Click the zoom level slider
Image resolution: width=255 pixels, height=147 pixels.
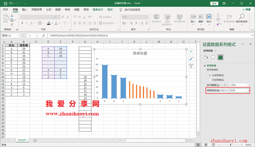pyautogui.click(x=231, y=145)
